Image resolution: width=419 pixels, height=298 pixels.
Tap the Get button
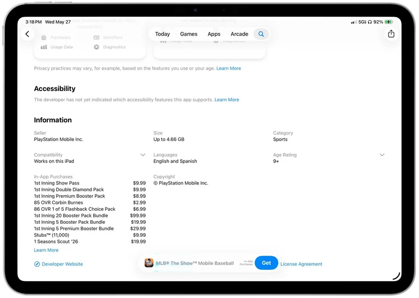[x=267, y=263]
